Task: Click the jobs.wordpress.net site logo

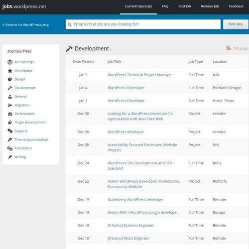Action: (x=24, y=6)
